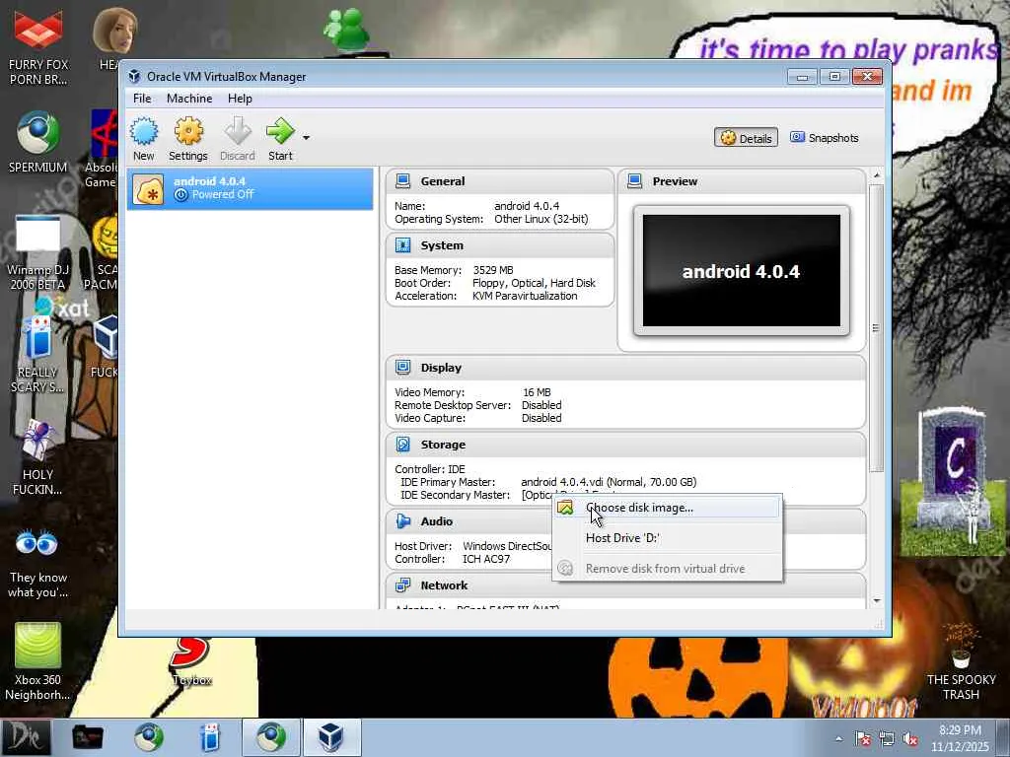Open HOLY FUCKIN... spider desktop icon
Image resolution: width=1010 pixels, height=757 pixels.
tap(37, 457)
